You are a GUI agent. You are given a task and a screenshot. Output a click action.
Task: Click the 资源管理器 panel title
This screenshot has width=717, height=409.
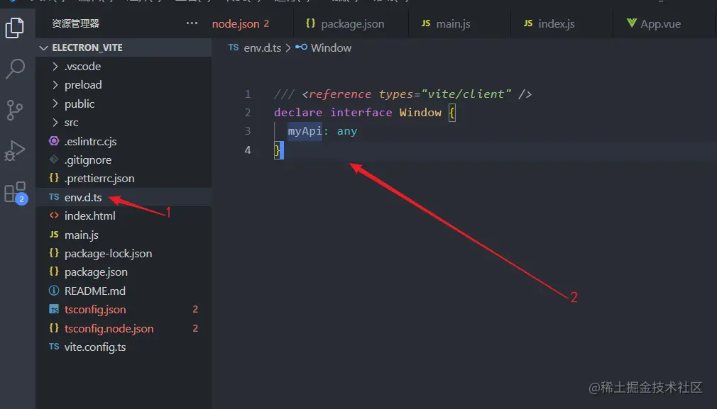[x=75, y=23]
